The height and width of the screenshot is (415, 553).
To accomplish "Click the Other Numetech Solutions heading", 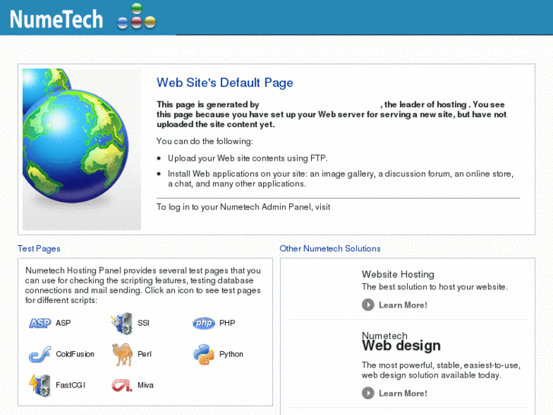I will point(330,249).
